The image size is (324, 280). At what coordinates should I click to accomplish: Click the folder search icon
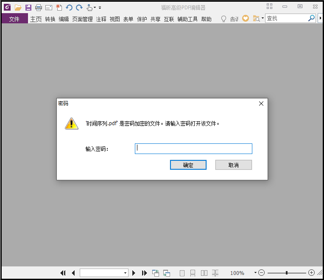tap(256, 19)
